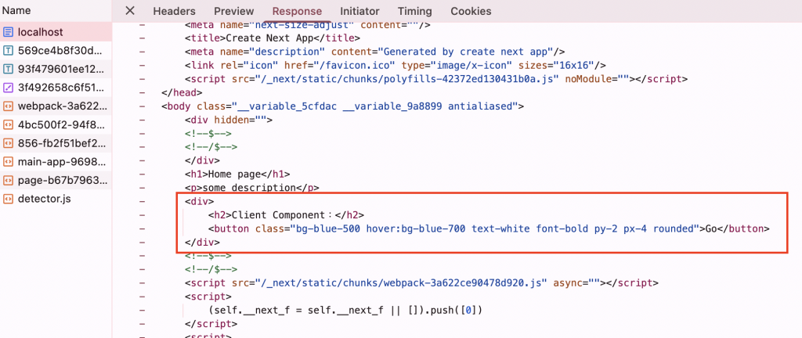The height and width of the screenshot is (338, 802).
Task: Select the Response tab
Action: tap(297, 11)
